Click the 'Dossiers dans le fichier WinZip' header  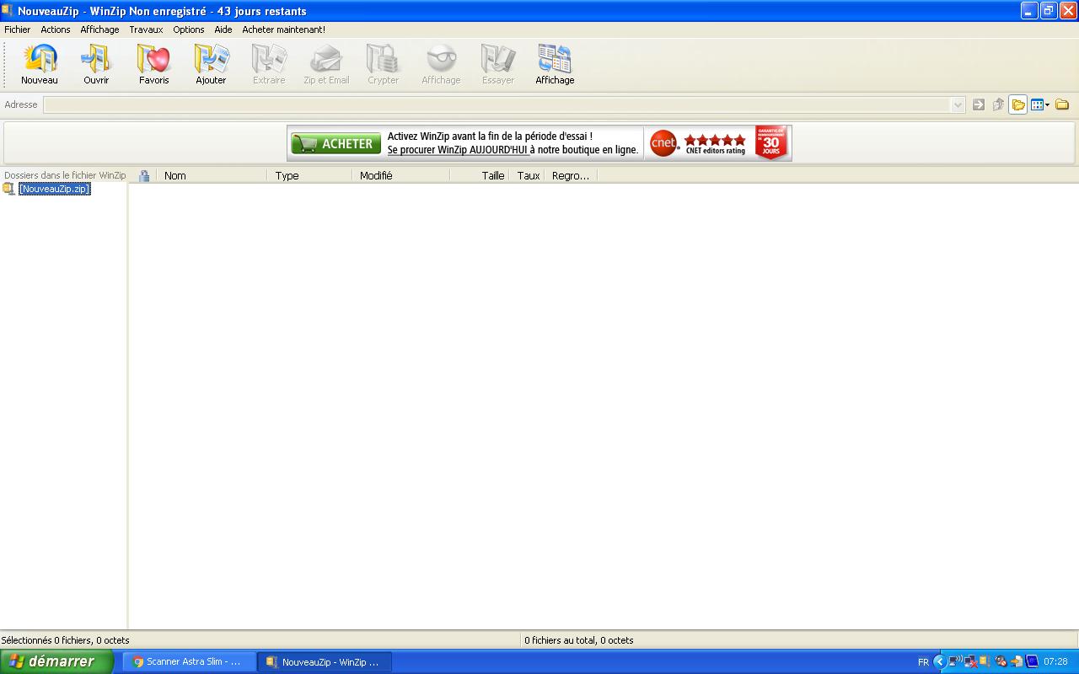tap(65, 175)
